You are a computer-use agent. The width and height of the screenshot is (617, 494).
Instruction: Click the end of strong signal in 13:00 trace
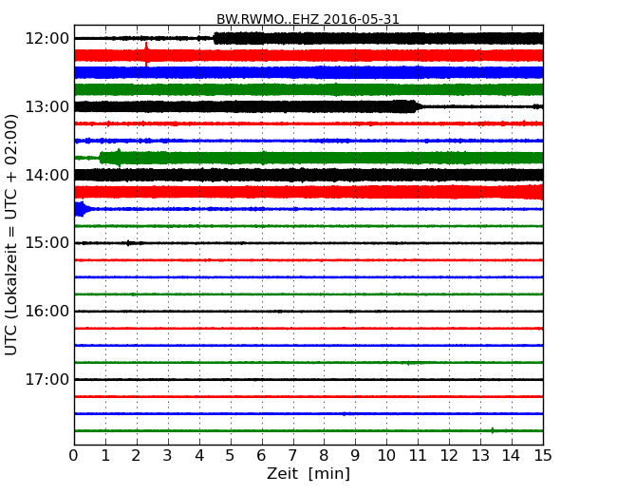(x=417, y=106)
